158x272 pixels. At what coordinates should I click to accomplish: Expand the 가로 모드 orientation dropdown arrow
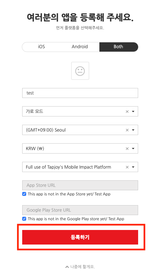(133, 112)
